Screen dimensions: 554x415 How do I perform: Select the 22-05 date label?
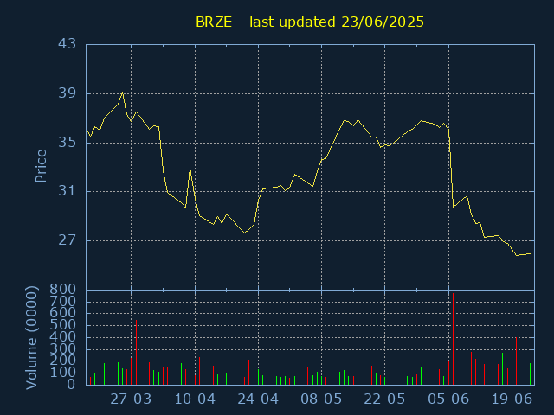[x=384, y=399]
